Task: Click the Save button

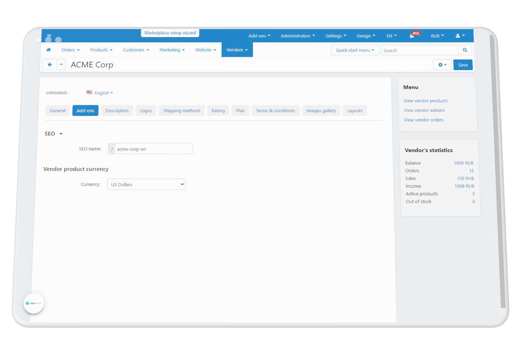Action: coord(463,65)
